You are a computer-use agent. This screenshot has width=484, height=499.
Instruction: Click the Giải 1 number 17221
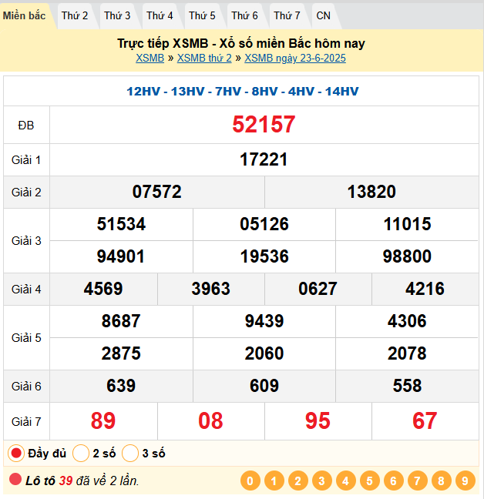[264, 159]
